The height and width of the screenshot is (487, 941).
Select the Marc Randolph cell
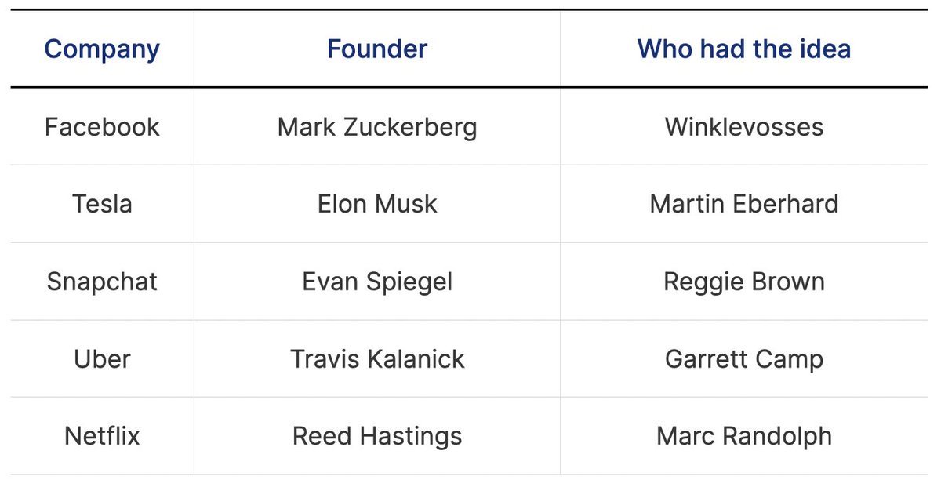pos(743,436)
